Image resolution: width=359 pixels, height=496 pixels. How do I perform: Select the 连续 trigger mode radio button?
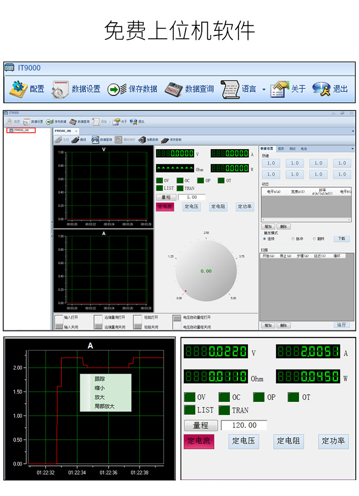(x=264, y=239)
